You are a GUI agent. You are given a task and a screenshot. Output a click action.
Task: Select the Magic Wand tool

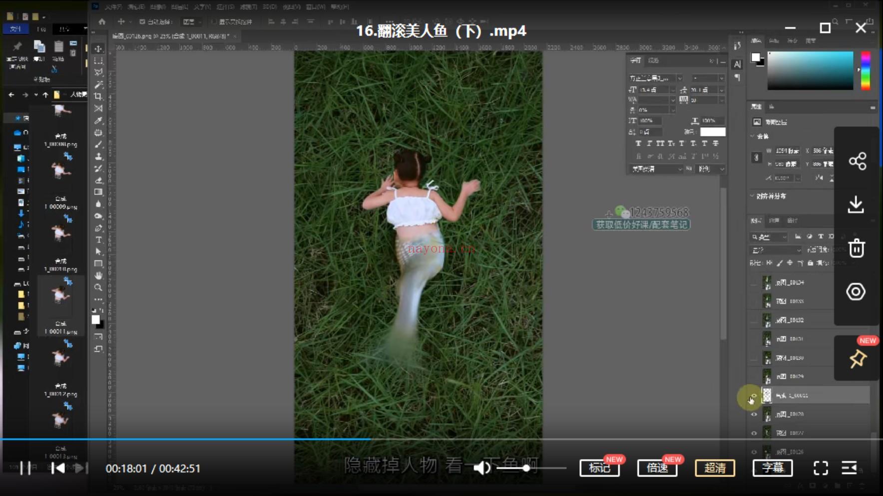[98, 84]
